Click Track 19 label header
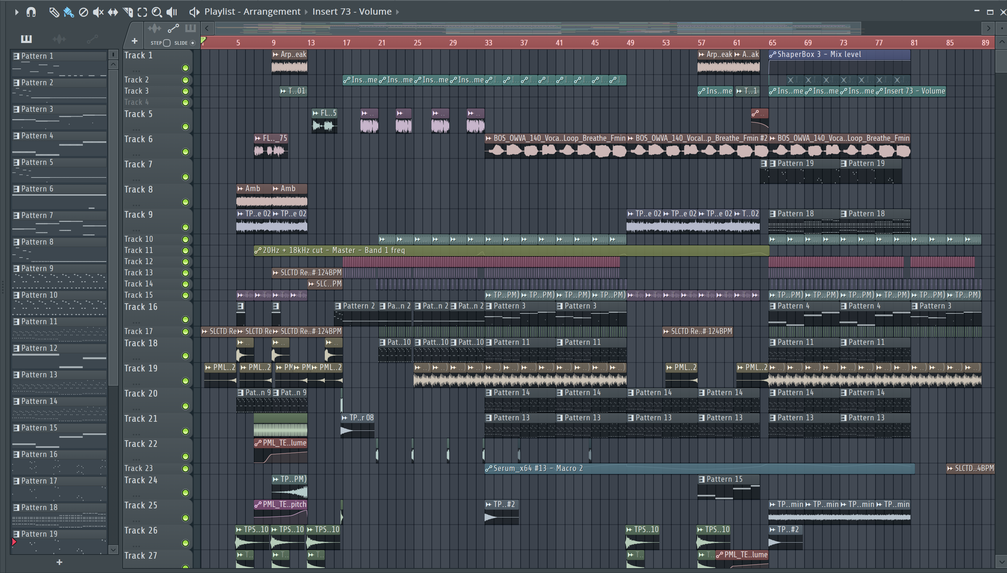Viewport: 1007px width, 573px height. point(141,369)
